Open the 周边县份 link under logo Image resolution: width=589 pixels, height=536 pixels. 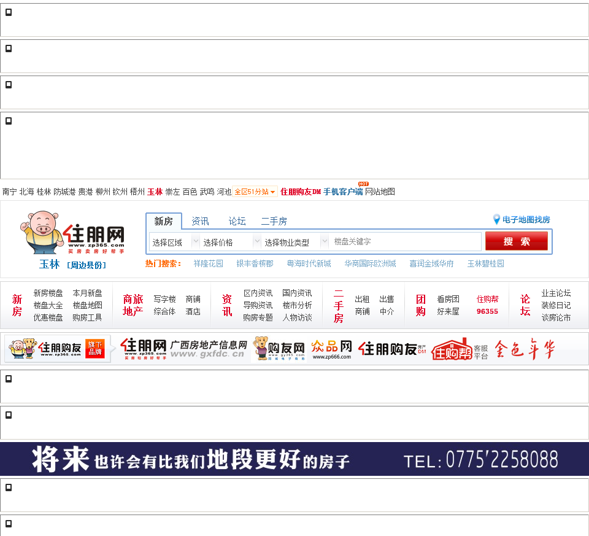coord(87,265)
